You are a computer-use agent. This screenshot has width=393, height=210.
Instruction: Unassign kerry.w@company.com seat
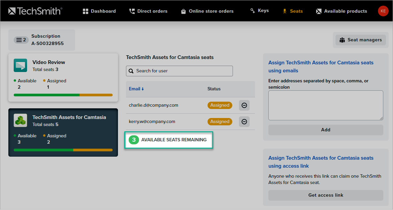244,122
